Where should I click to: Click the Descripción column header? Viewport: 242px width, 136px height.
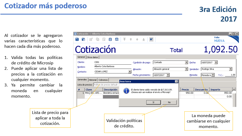[x=111, y=90]
